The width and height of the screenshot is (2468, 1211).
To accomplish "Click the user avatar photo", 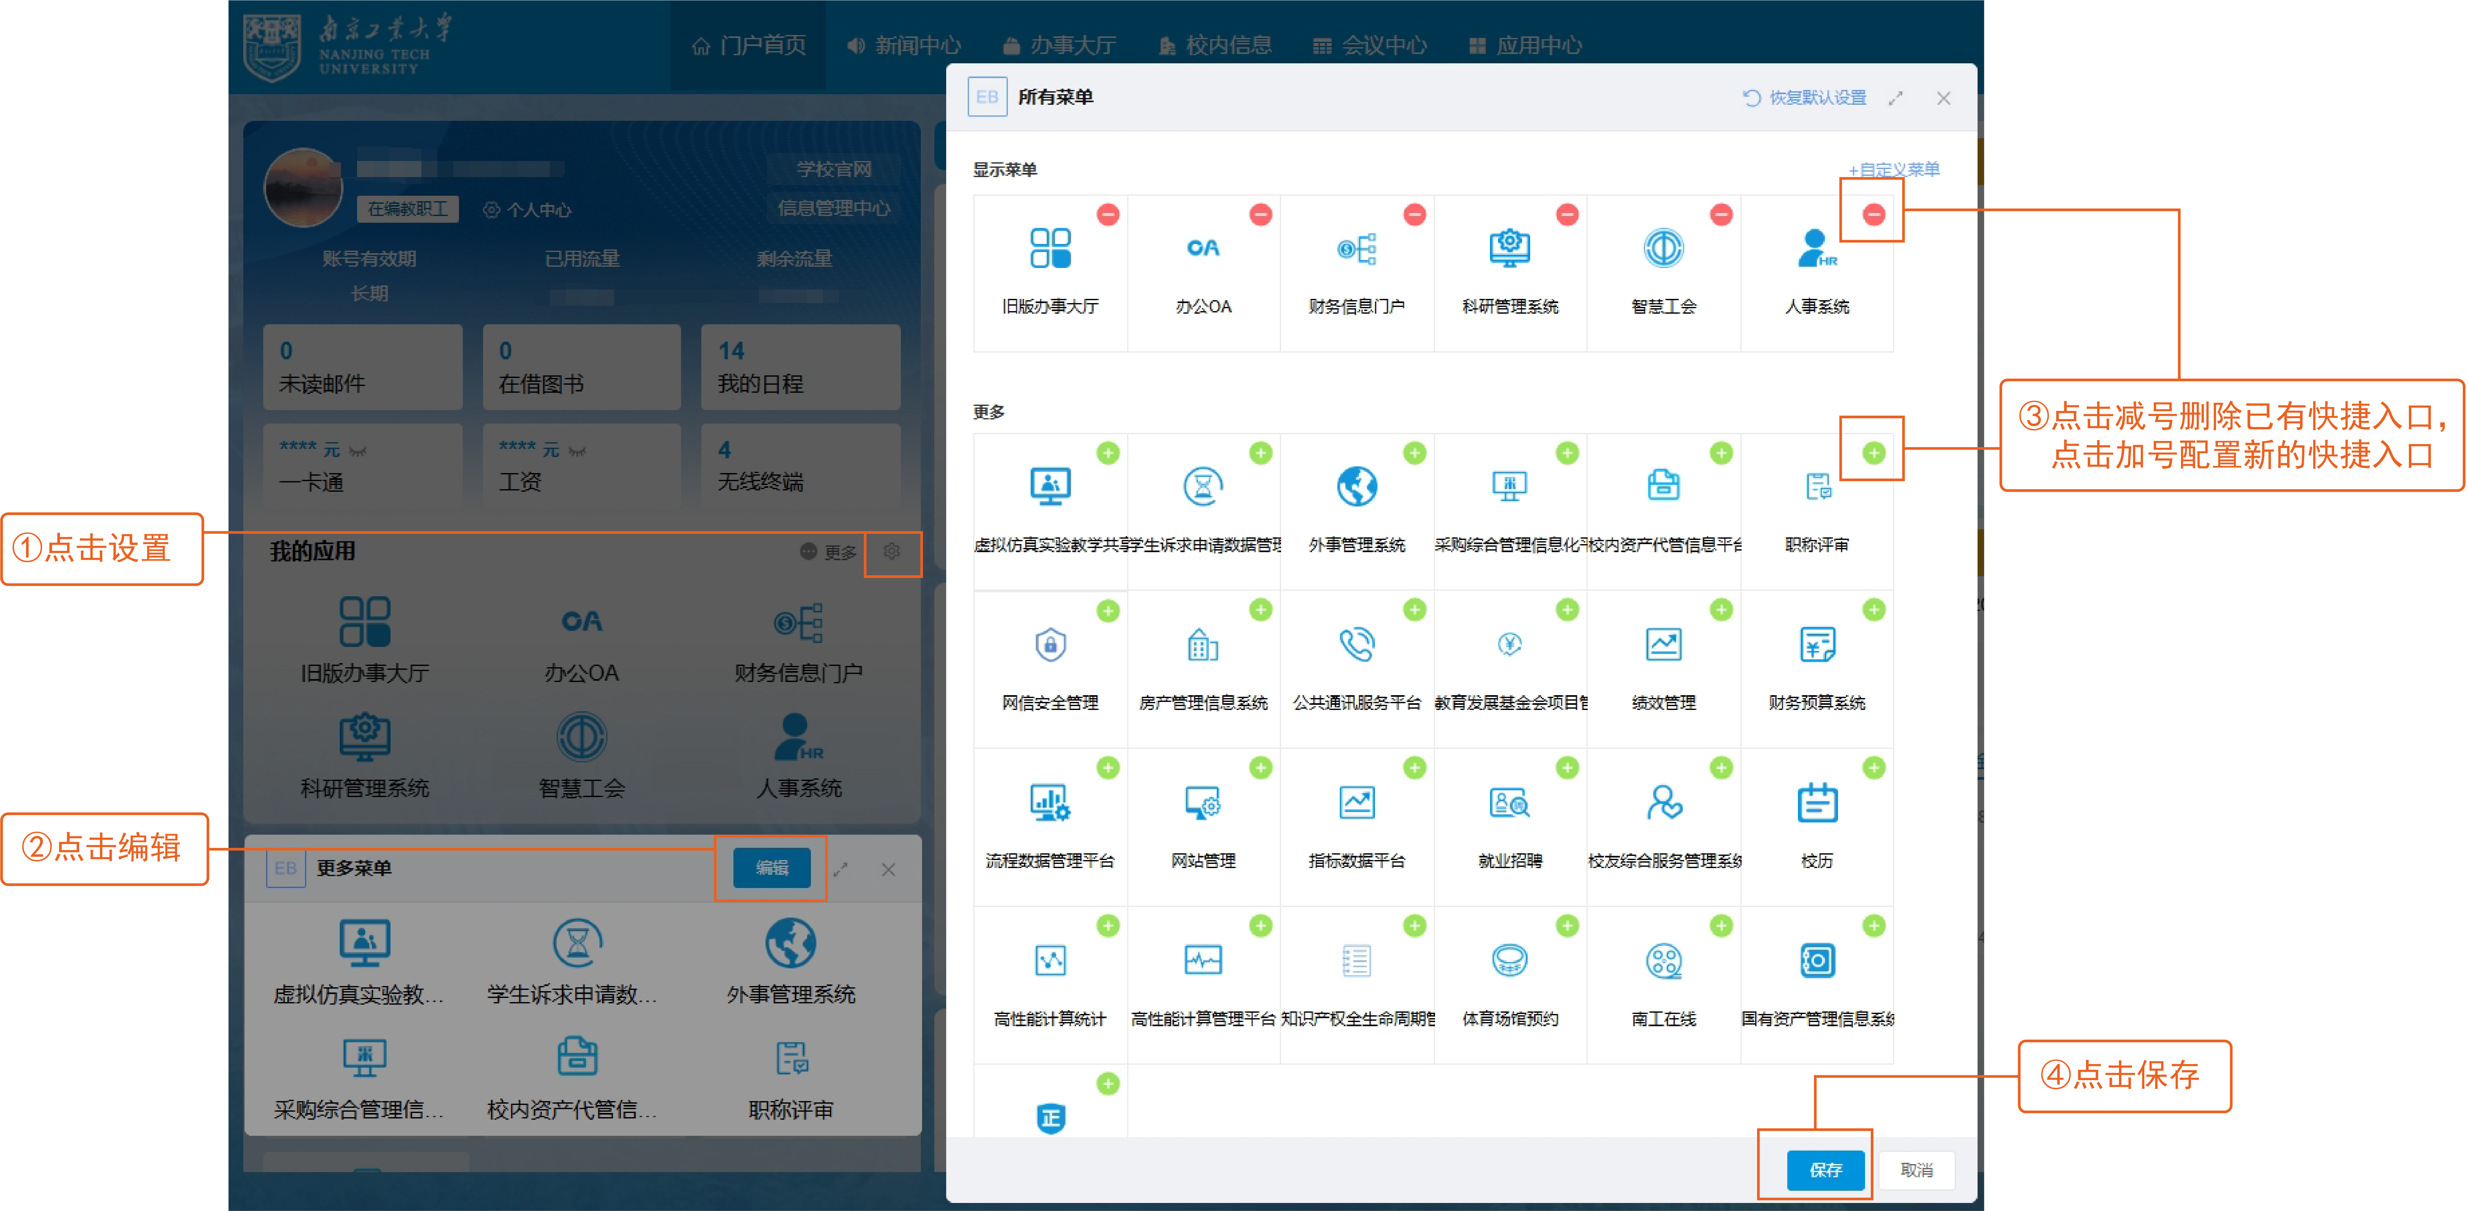I will [x=303, y=188].
